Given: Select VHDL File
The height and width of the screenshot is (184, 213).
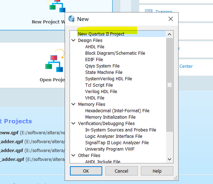Looking at the screenshot, I should (x=95, y=98).
